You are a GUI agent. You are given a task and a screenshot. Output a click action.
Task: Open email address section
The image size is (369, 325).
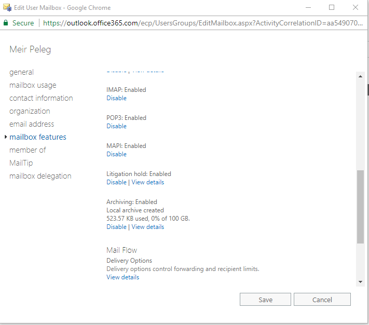32,124
